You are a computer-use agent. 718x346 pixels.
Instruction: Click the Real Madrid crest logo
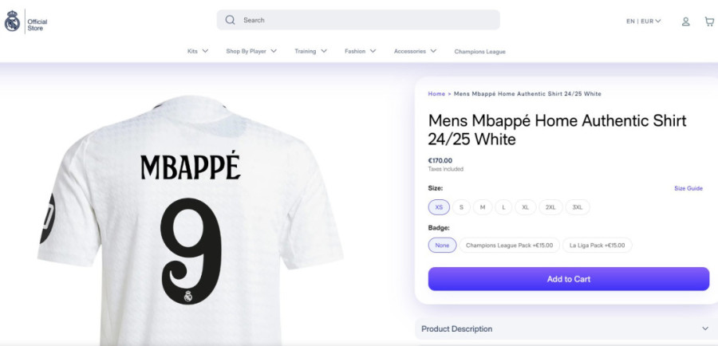(12, 21)
